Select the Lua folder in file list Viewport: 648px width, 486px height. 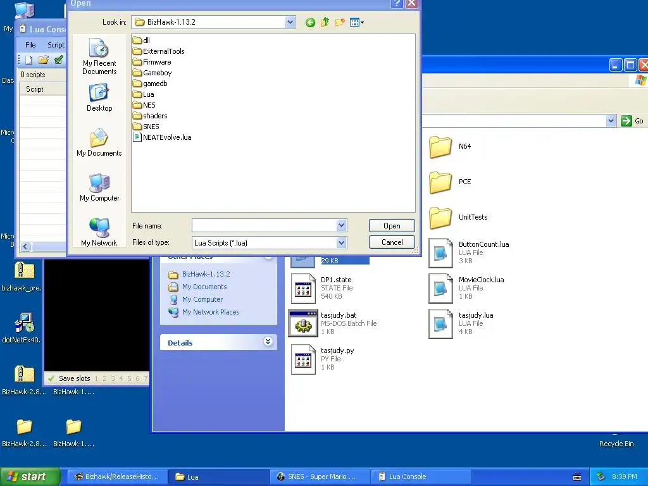tap(144, 94)
